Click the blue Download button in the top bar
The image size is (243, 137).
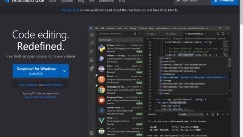point(225,2)
